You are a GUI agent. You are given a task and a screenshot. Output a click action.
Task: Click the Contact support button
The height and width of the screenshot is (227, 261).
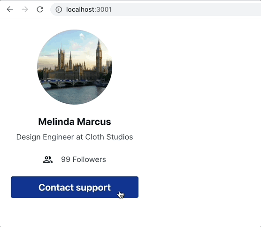click(75, 187)
